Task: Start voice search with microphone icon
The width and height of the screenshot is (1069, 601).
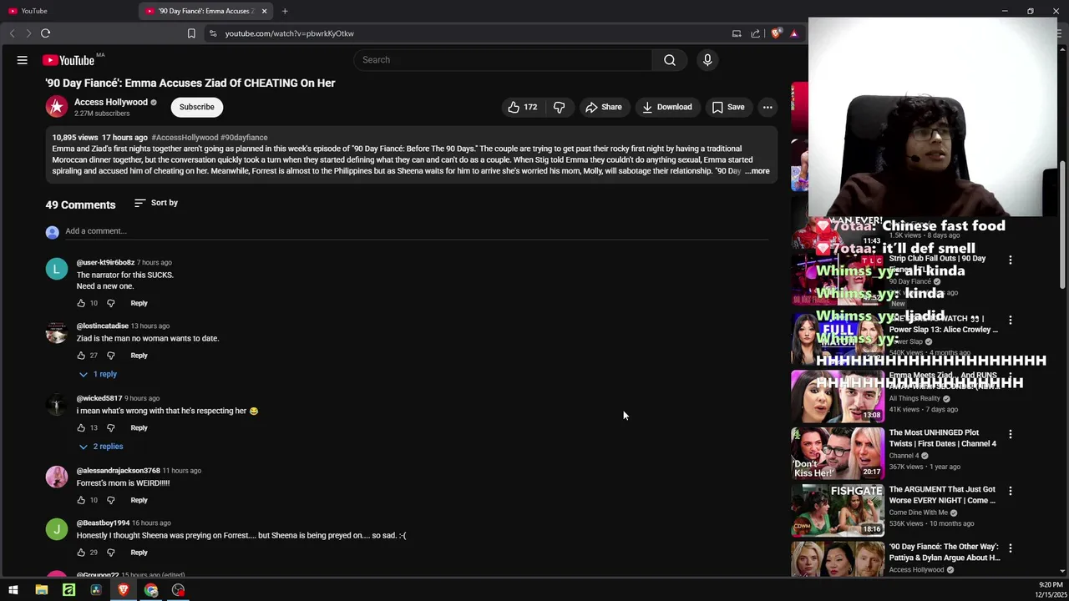Action: pyautogui.click(x=707, y=60)
